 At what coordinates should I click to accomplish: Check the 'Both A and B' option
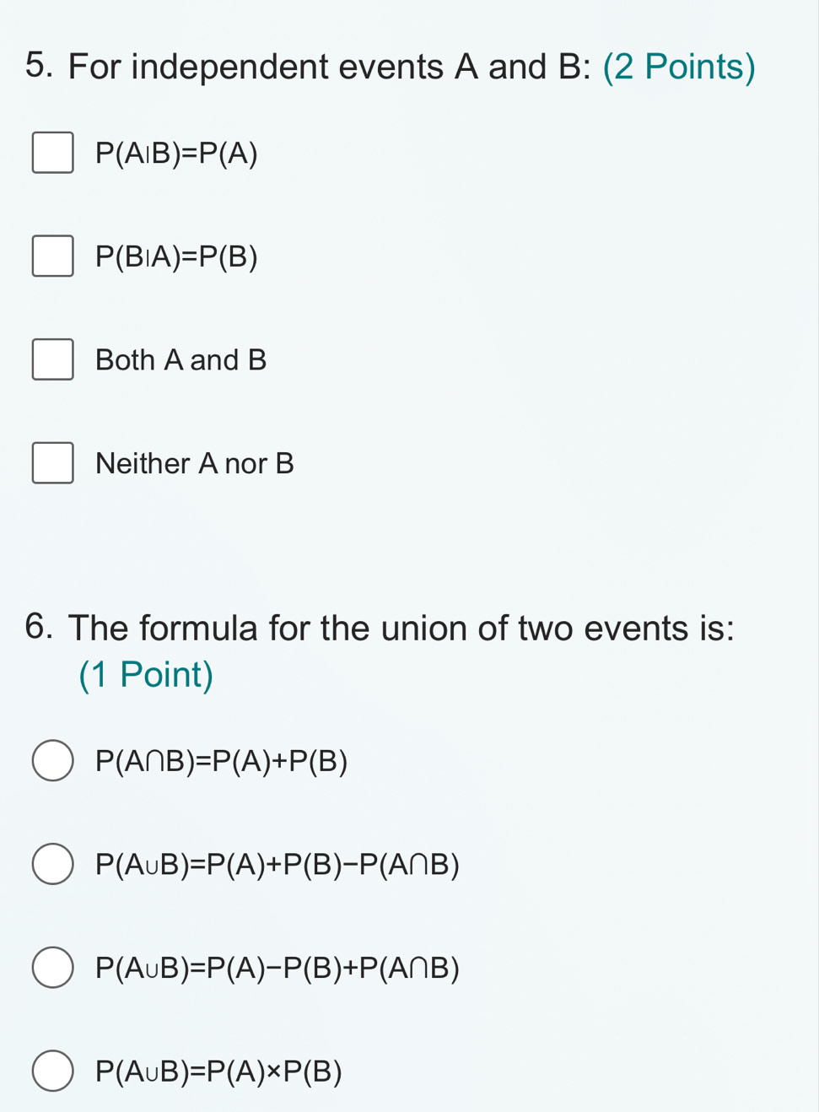(53, 359)
